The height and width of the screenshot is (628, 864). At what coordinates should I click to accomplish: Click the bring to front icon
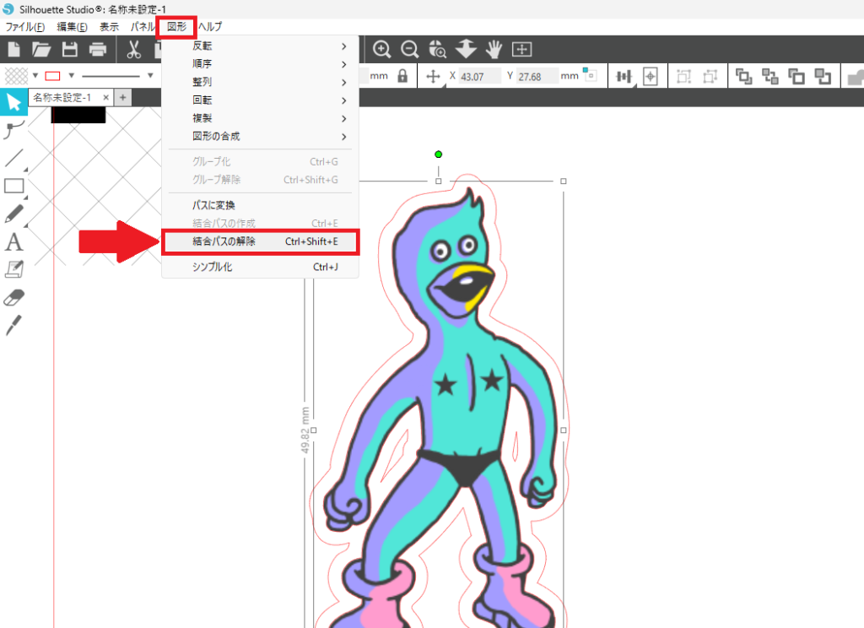click(743, 76)
